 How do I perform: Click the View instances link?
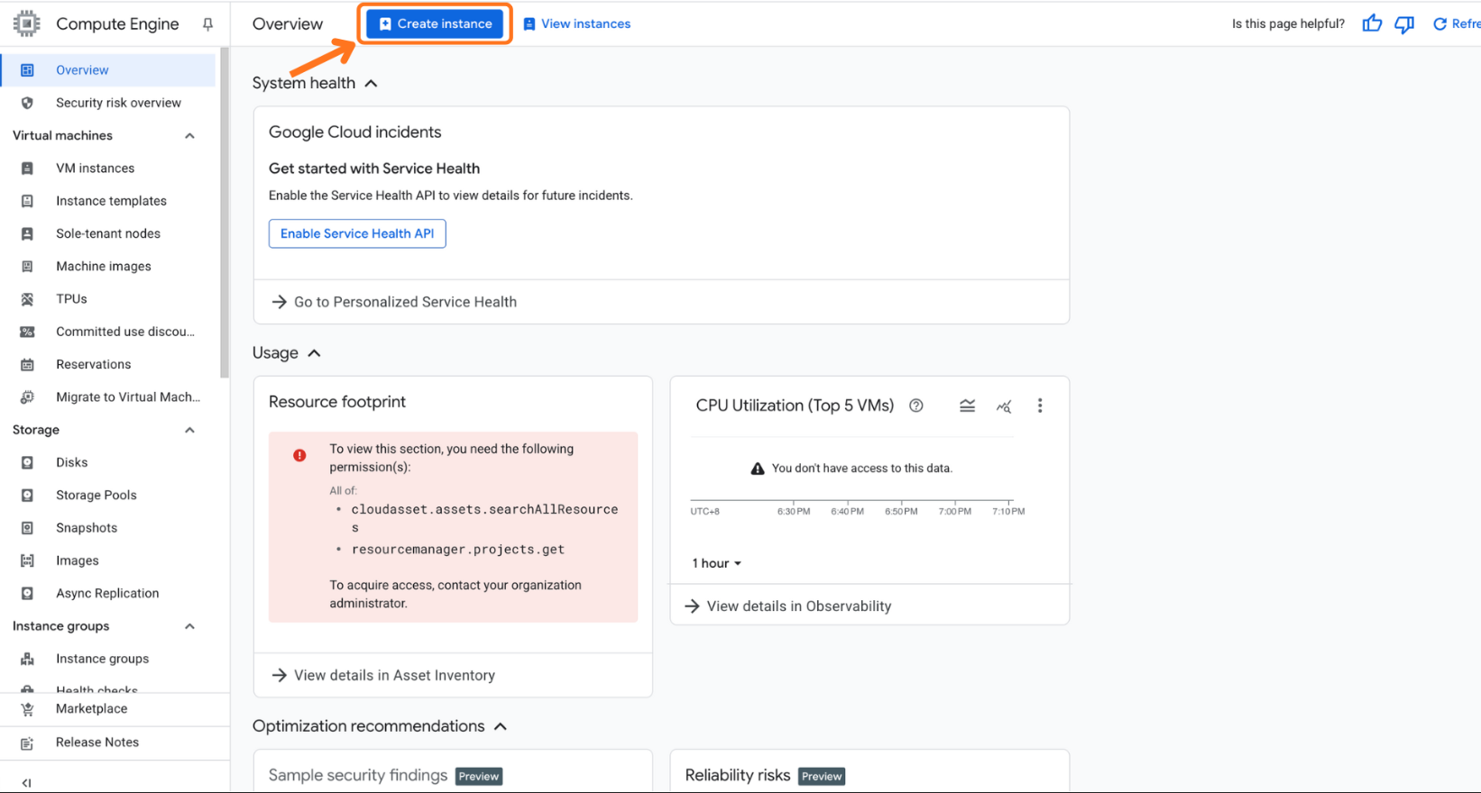[577, 24]
